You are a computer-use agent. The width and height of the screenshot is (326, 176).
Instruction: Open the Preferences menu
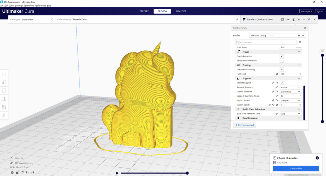(x=40, y=6)
